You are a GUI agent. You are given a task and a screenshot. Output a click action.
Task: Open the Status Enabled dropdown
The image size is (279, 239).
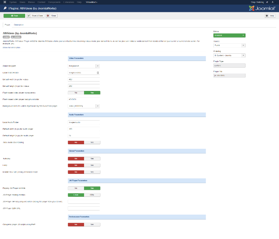click(229, 35)
